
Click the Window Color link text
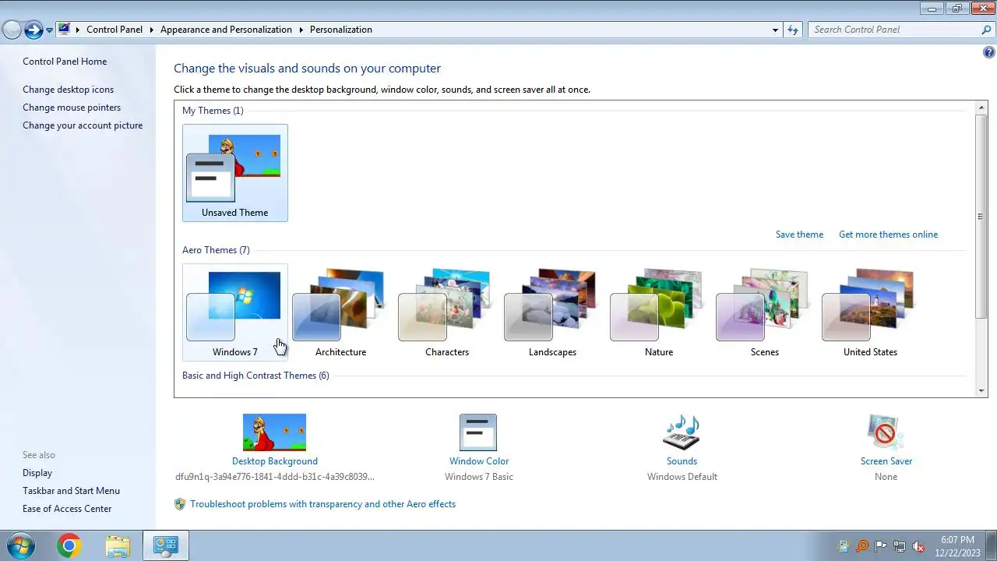[x=479, y=461]
